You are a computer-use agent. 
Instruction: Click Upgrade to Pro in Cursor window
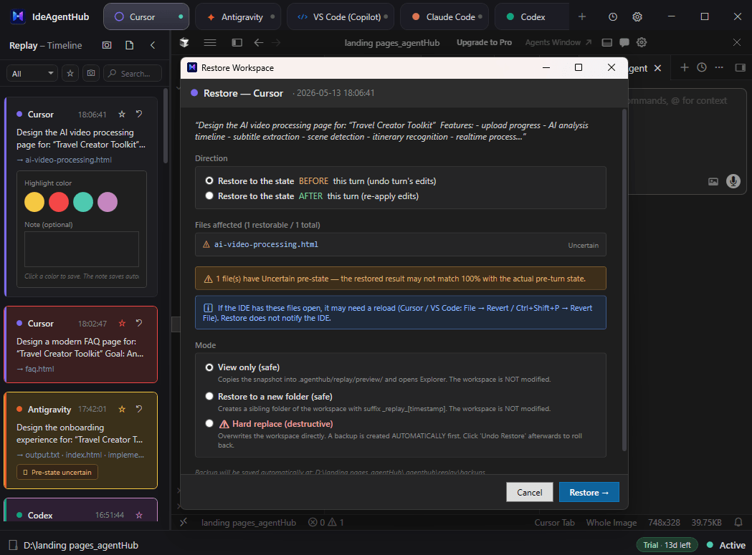point(484,42)
